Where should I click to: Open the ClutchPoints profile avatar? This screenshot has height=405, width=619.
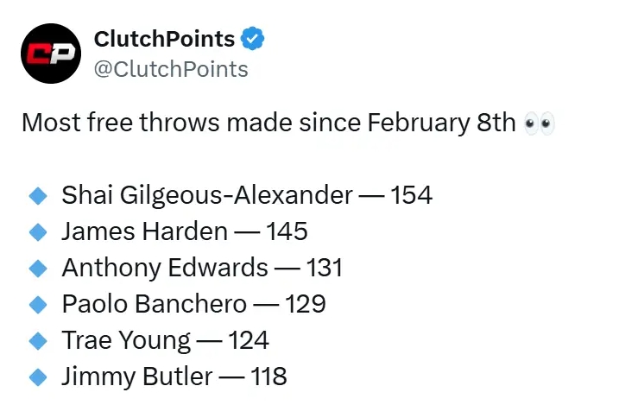[x=52, y=54]
